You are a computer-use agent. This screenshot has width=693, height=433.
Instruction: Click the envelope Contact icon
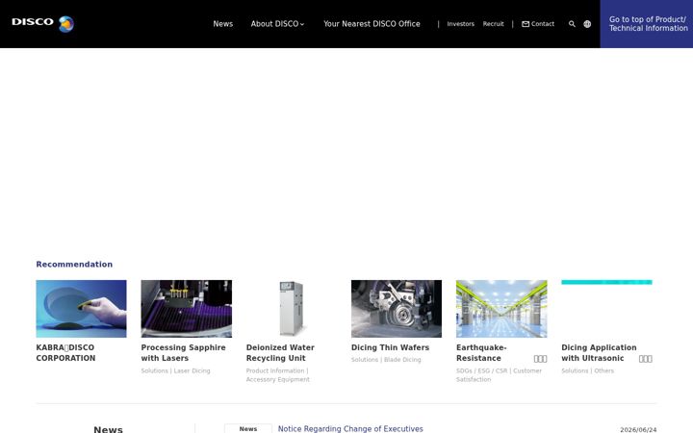point(526,24)
